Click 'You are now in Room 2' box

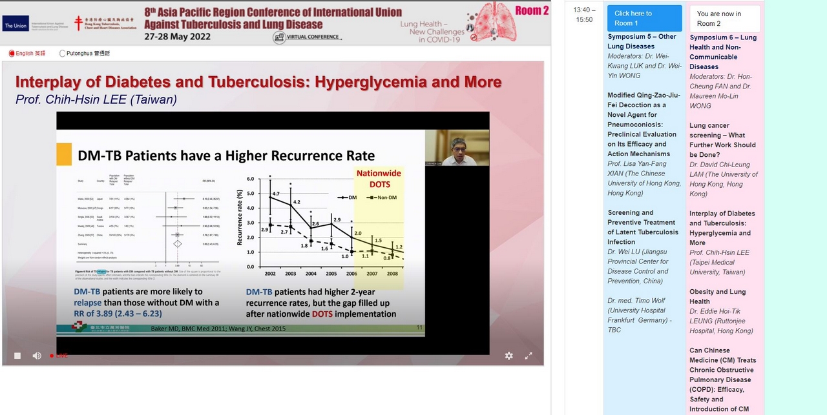[724, 18]
